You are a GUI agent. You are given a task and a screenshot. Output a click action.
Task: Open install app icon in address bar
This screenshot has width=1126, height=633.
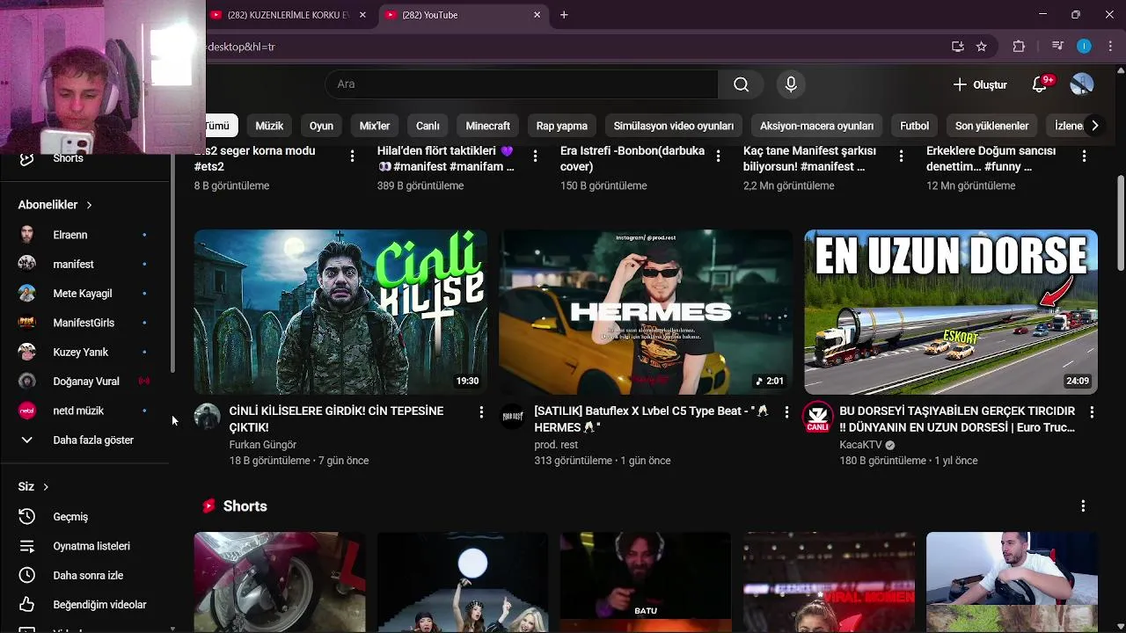(x=958, y=47)
